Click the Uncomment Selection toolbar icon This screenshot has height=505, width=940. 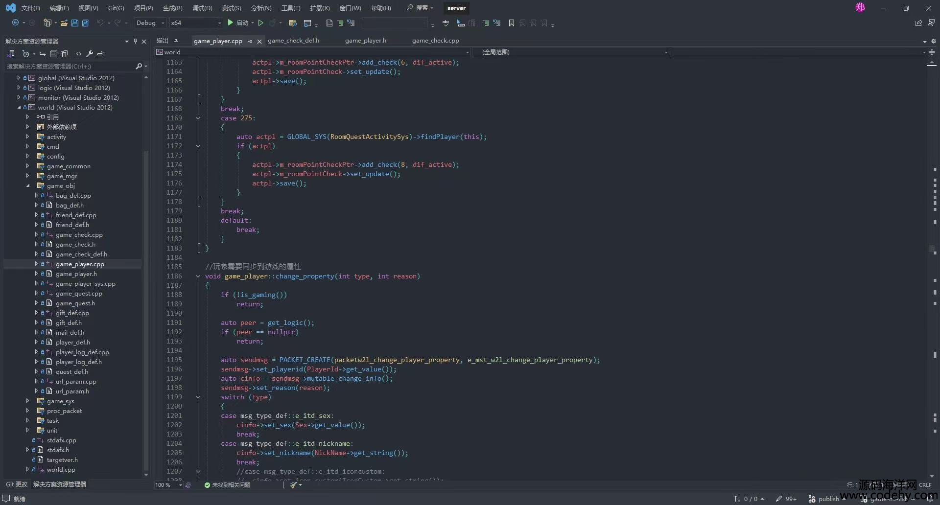[x=497, y=23]
